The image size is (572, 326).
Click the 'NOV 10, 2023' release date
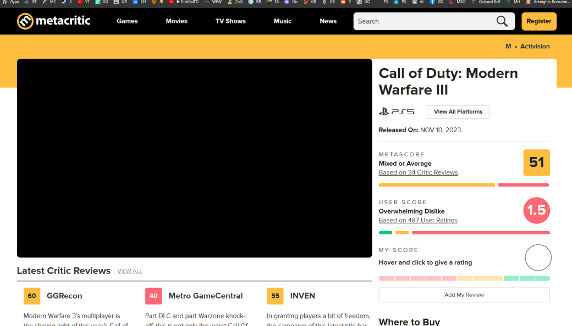441,130
